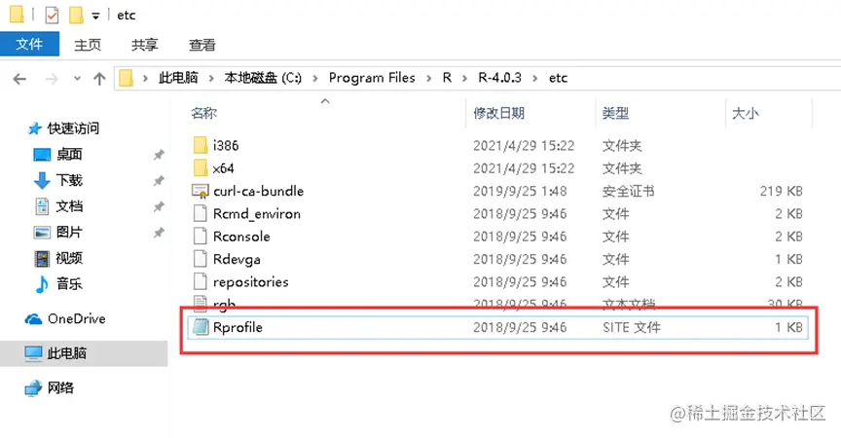Select R in the address path

(x=447, y=78)
